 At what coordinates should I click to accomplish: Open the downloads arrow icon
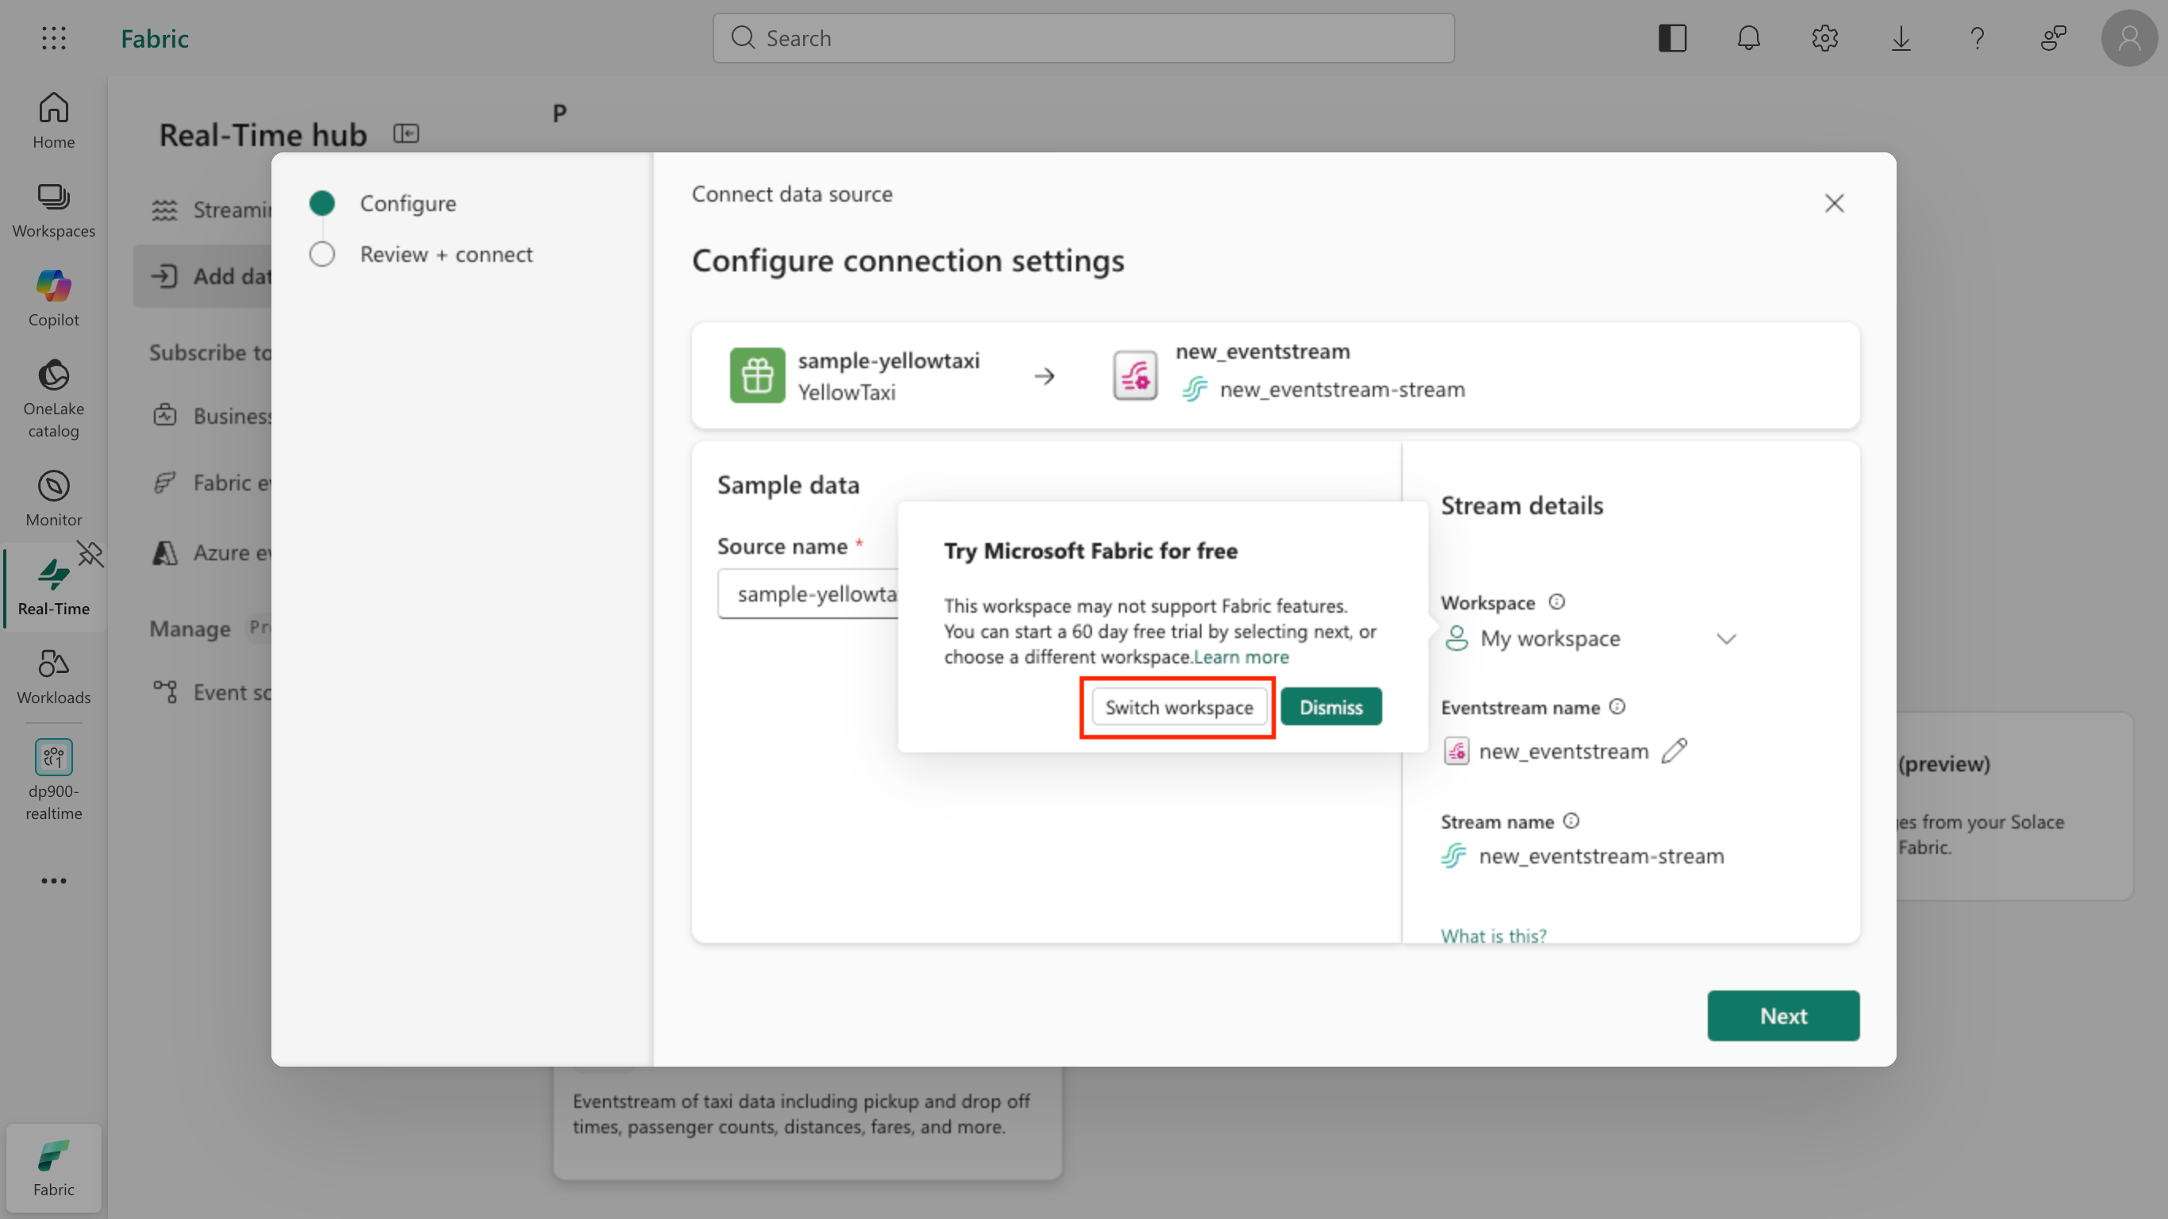pos(1901,38)
